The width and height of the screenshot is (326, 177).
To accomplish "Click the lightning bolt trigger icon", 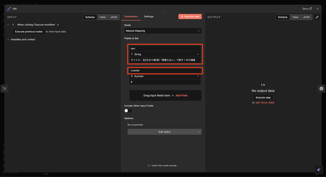I will pyautogui.click(x=58, y=25).
